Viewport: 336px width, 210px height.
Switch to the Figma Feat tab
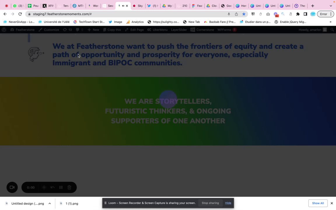click(x=197, y=6)
